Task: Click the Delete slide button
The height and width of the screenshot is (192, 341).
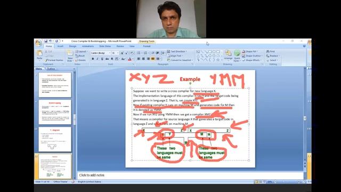Action: (x=80, y=60)
